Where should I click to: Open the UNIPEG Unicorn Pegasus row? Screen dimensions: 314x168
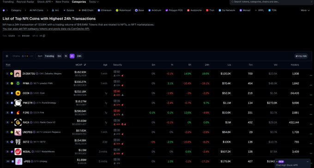tap(157, 132)
